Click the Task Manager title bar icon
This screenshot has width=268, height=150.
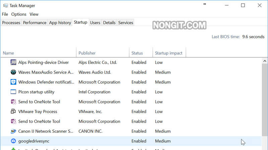(x=5, y=5)
